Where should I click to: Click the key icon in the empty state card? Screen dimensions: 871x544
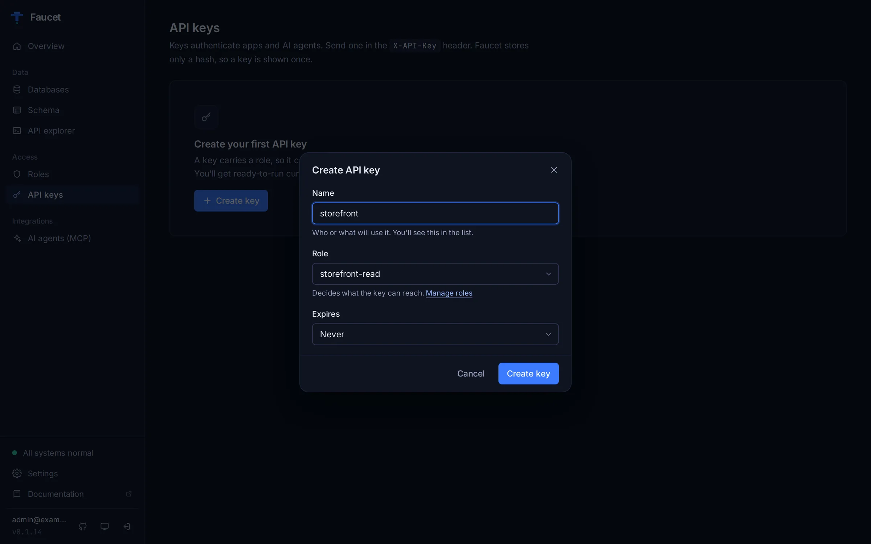click(206, 117)
